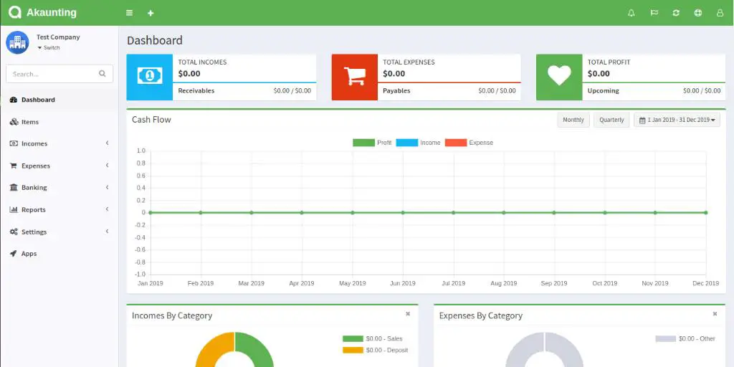Toggle the Sales legend entry

point(372,338)
